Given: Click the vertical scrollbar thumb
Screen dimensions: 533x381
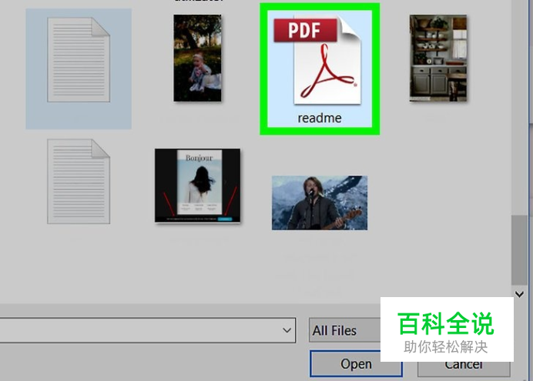Looking at the screenshot, I should pyautogui.click(x=519, y=249).
